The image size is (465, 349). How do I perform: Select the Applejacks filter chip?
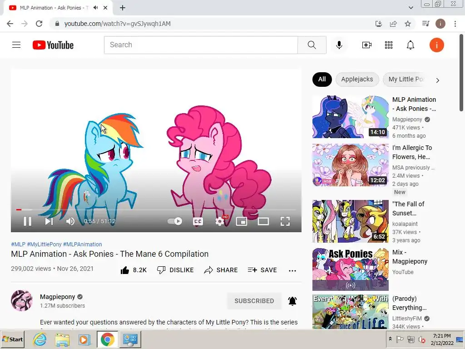[357, 79]
